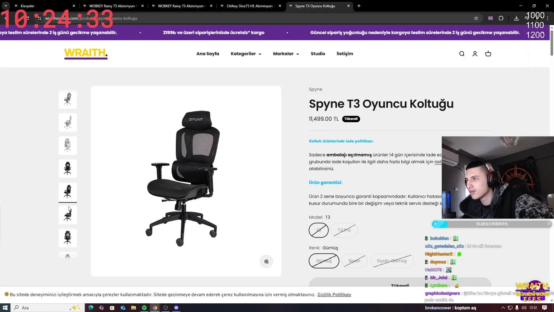
Task: Click the main chair product image
Action: tap(186, 181)
